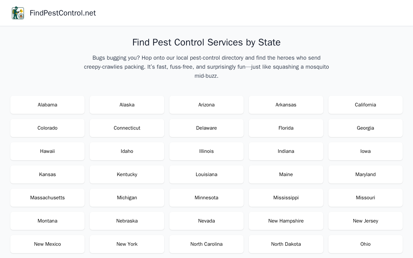Choose California from the state grid

click(366, 105)
